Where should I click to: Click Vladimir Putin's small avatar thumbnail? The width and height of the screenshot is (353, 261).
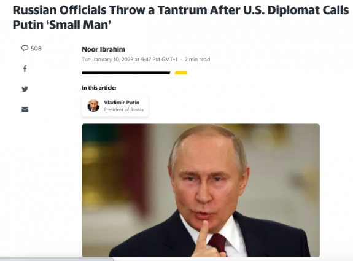tap(93, 106)
